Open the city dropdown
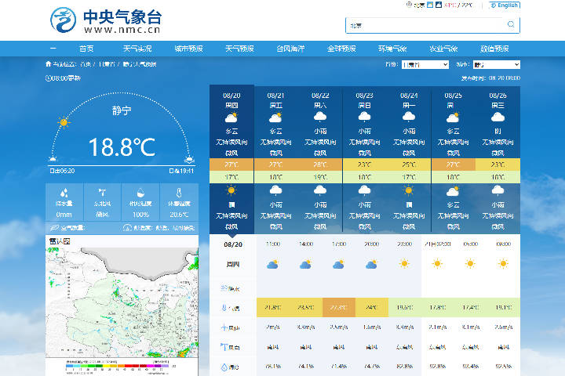Viewport: 565px width, 376px height. point(497,65)
